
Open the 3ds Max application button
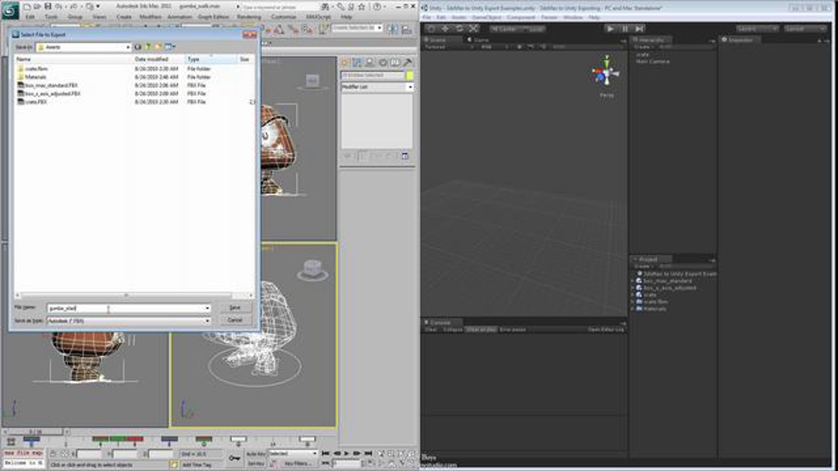pyautogui.click(x=10, y=10)
